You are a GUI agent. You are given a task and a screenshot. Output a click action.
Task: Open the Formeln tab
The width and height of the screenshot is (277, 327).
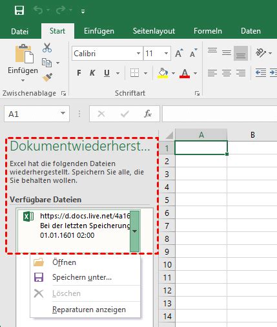[208, 31]
